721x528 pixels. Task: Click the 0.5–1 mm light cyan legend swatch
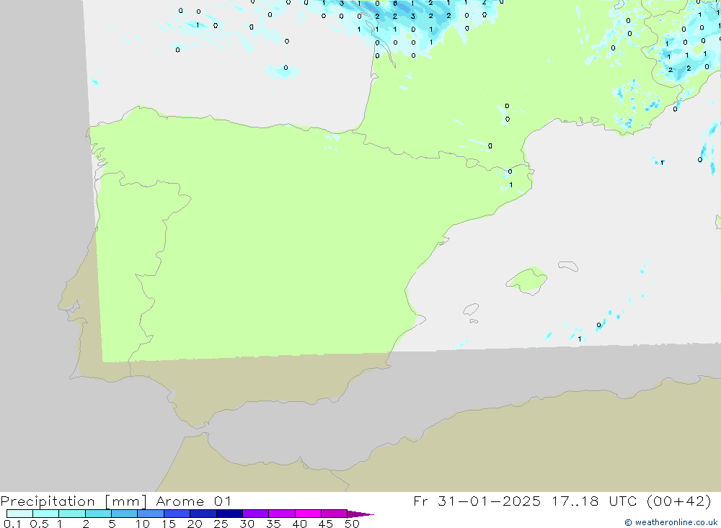click(x=46, y=514)
